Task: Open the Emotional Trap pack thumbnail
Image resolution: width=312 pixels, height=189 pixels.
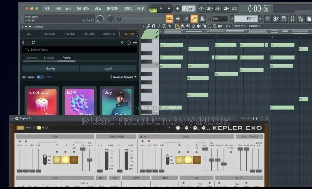Action: click(x=42, y=102)
